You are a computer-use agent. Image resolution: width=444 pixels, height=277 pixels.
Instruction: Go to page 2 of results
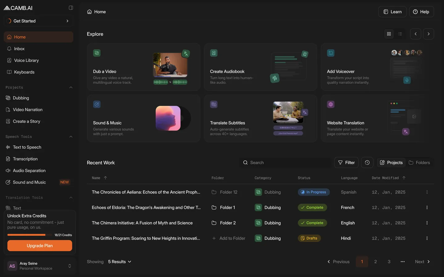click(376, 262)
